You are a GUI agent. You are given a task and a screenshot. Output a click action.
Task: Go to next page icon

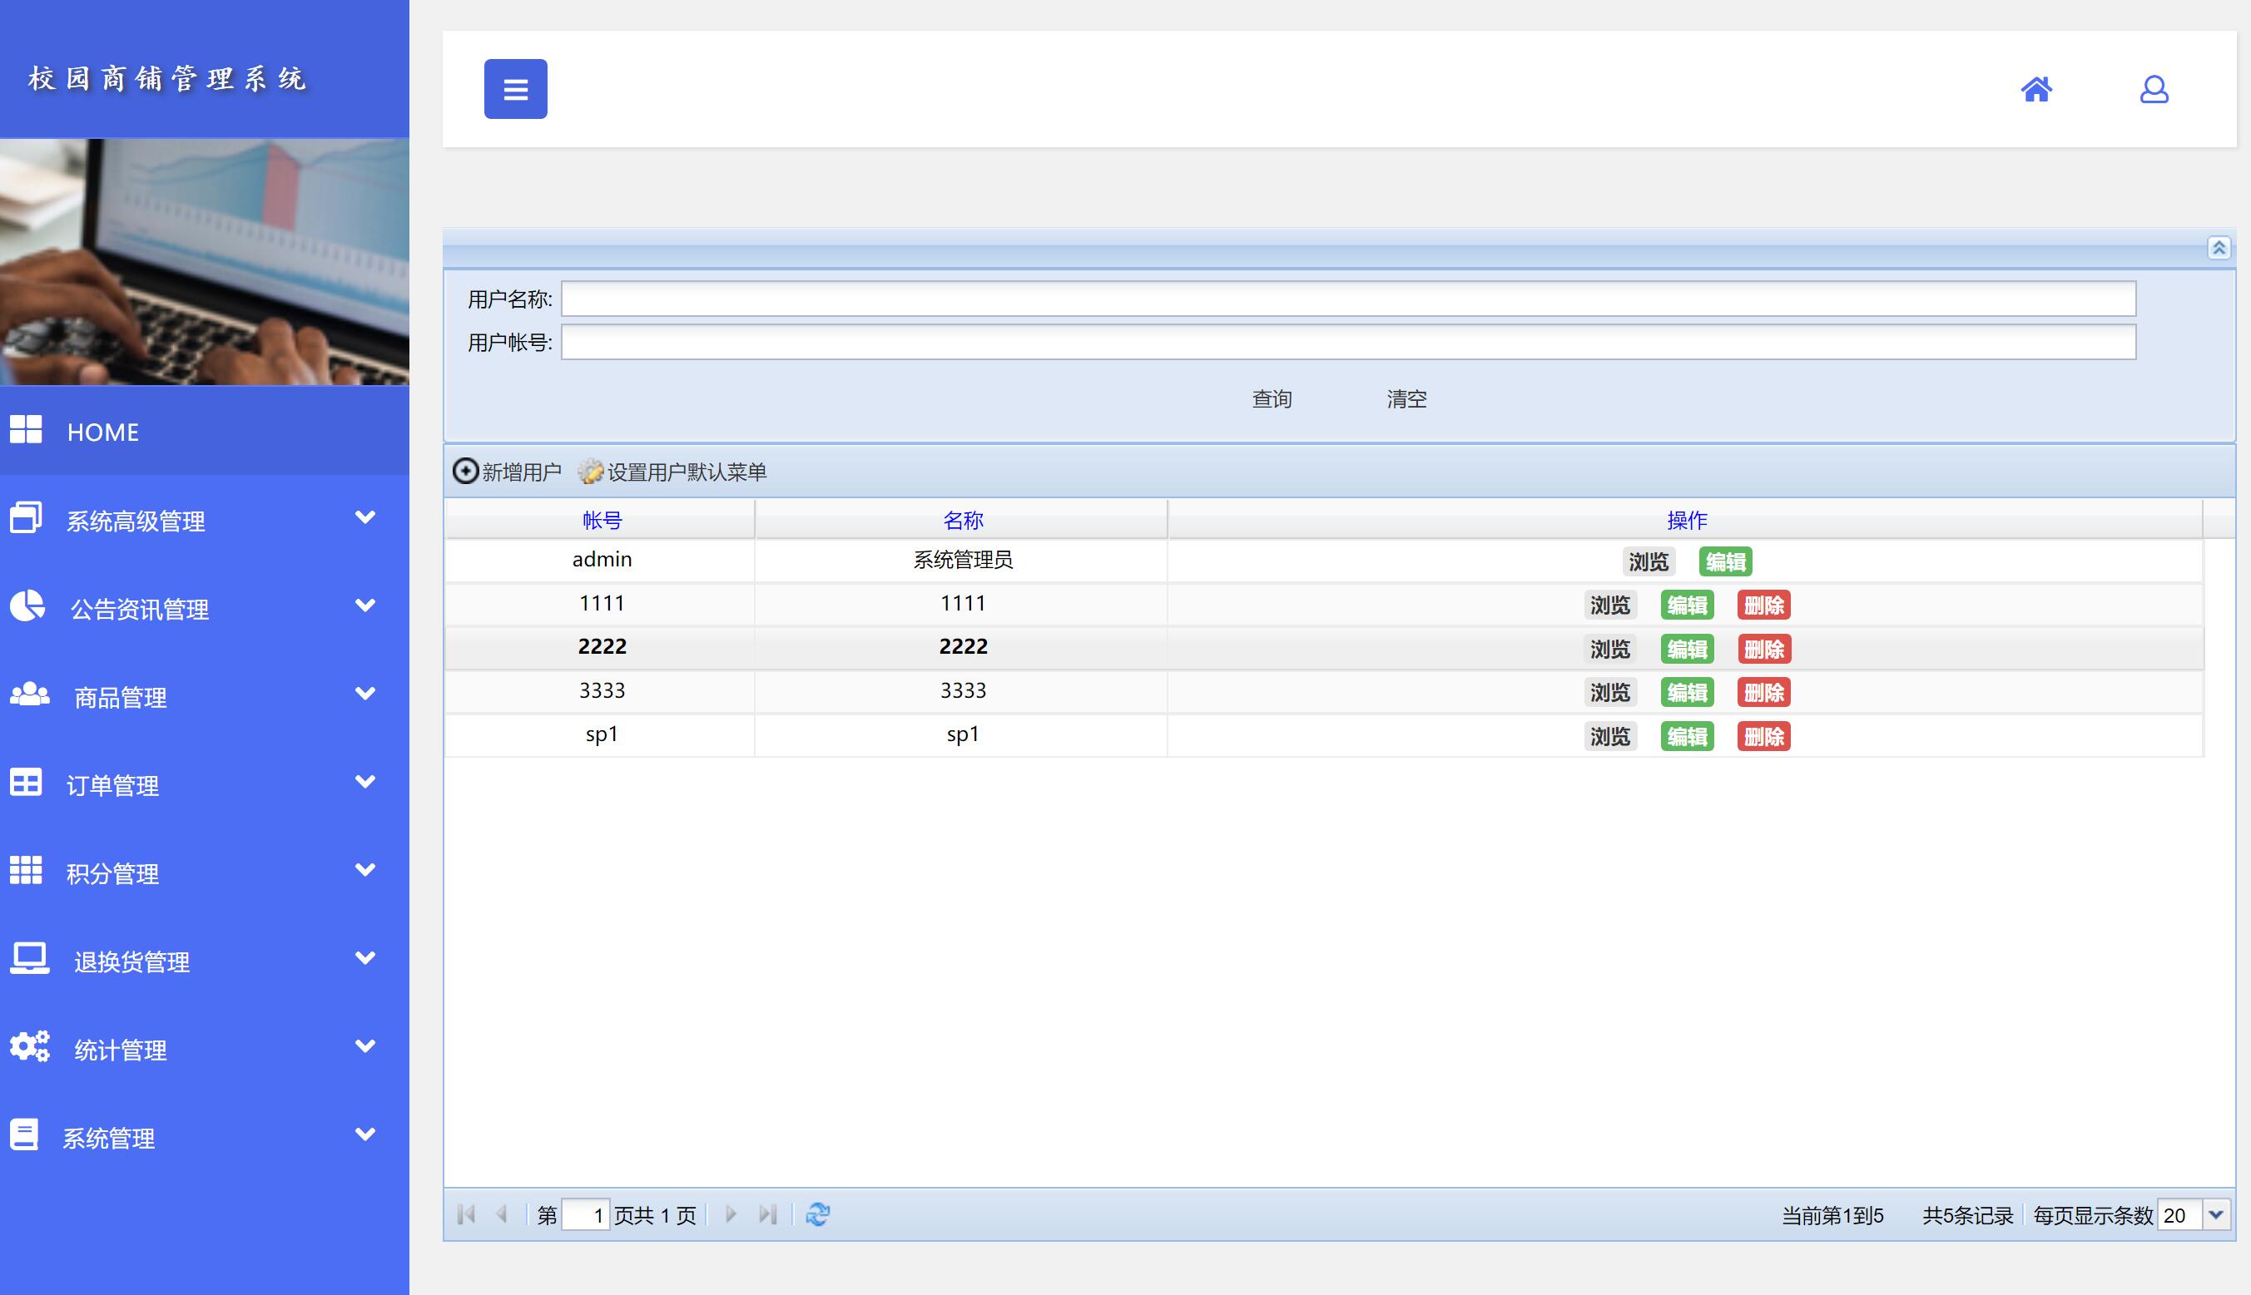tap(731, 1214)
